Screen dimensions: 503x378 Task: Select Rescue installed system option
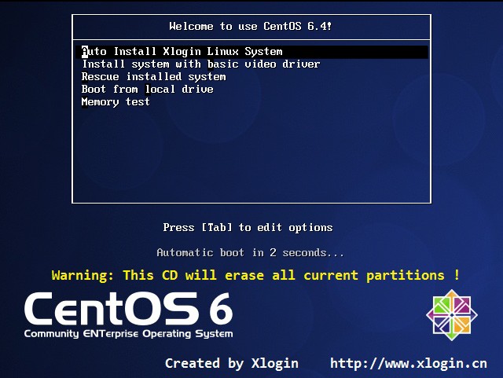point(154,77)
